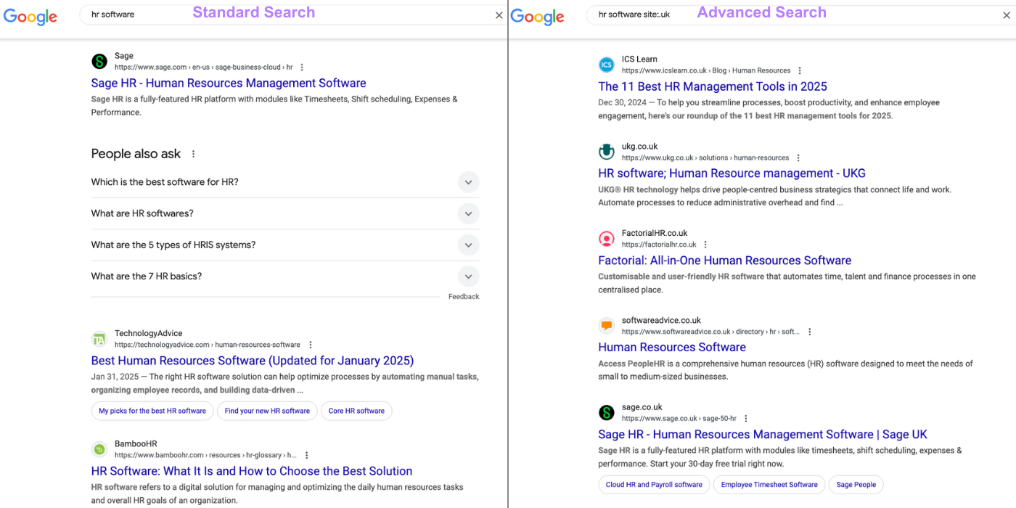1016x508 pixels.
Task: Select the BambooHR favicon
Action: pos(99,448)
